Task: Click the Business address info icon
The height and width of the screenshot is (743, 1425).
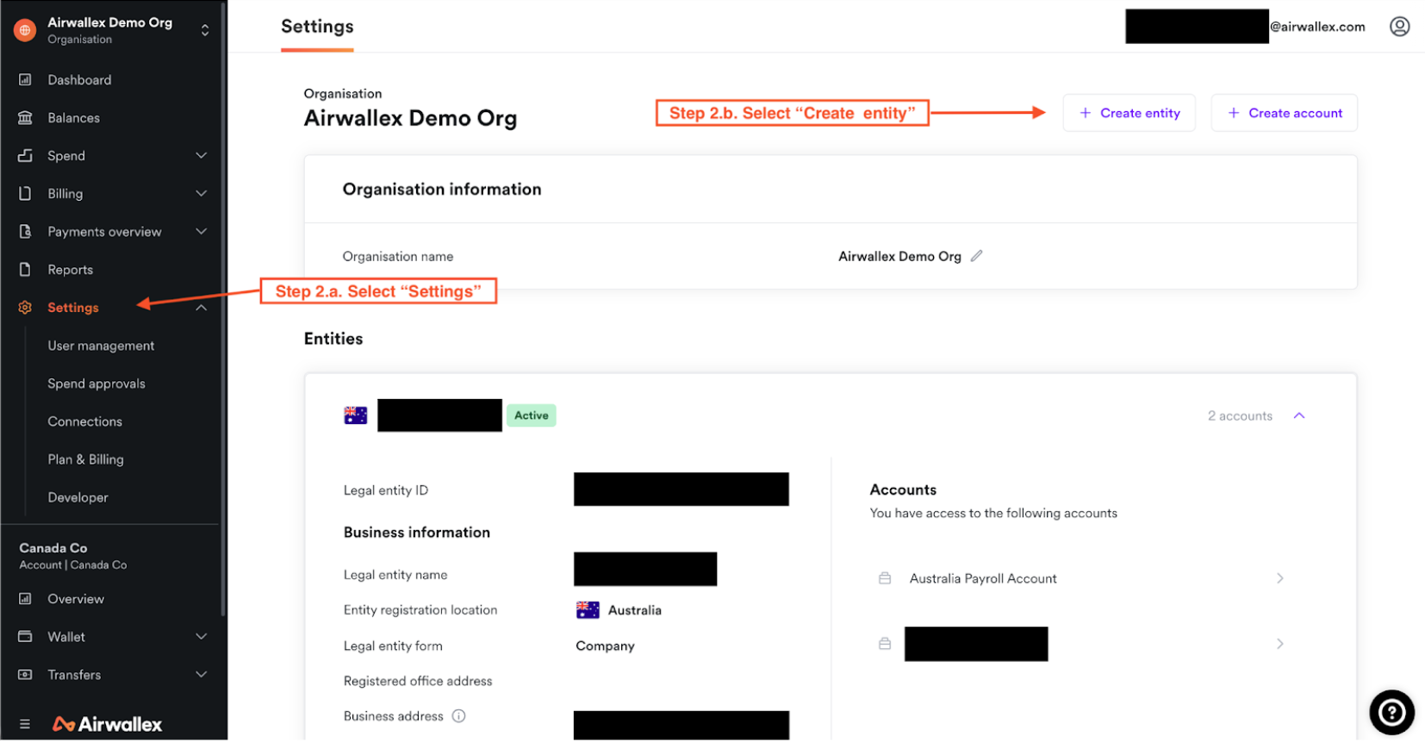Action: point(459,716)
